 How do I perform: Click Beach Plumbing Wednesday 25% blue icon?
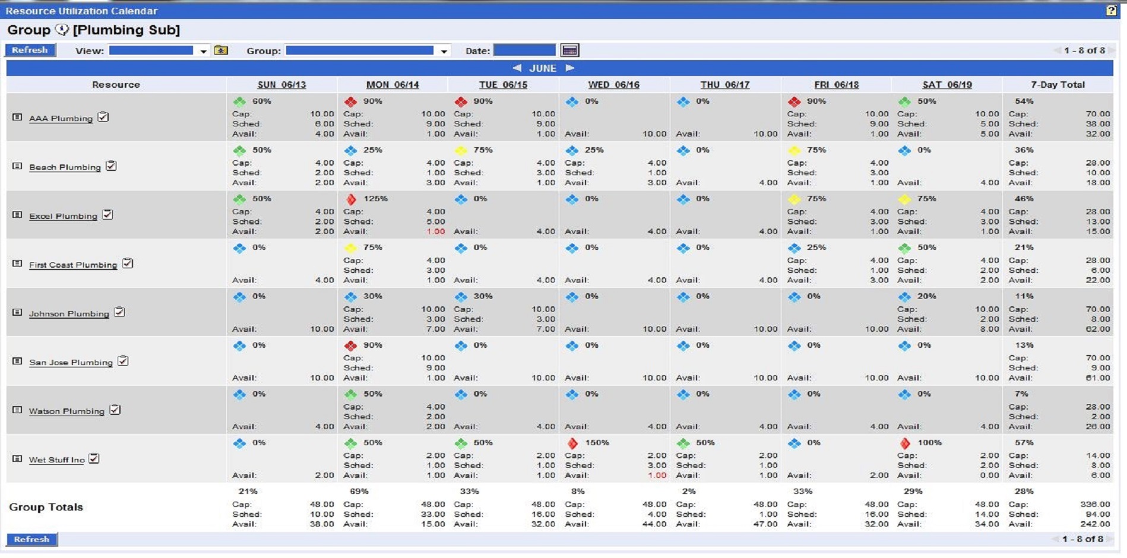pyautogui.click(x=572, y=150)
